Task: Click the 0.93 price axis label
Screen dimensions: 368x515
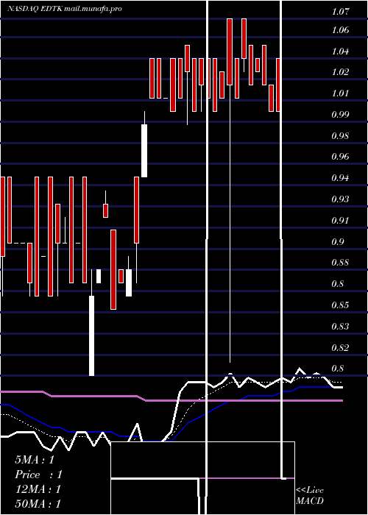Action: [340, 199]
